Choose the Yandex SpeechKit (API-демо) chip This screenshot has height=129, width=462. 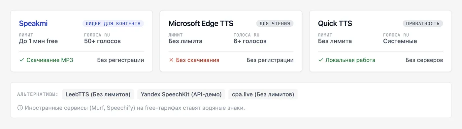tap(181, 94)
